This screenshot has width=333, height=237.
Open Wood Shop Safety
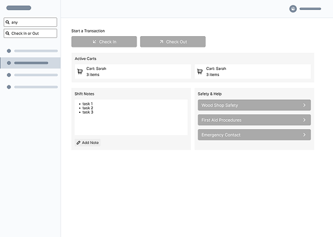(x=254, y=105)
